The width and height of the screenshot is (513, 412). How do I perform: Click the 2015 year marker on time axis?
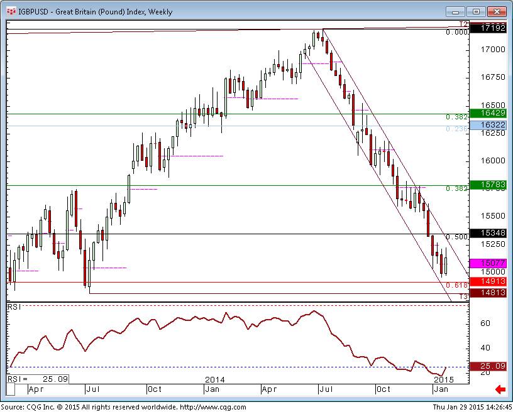click(x=443, y=379)
